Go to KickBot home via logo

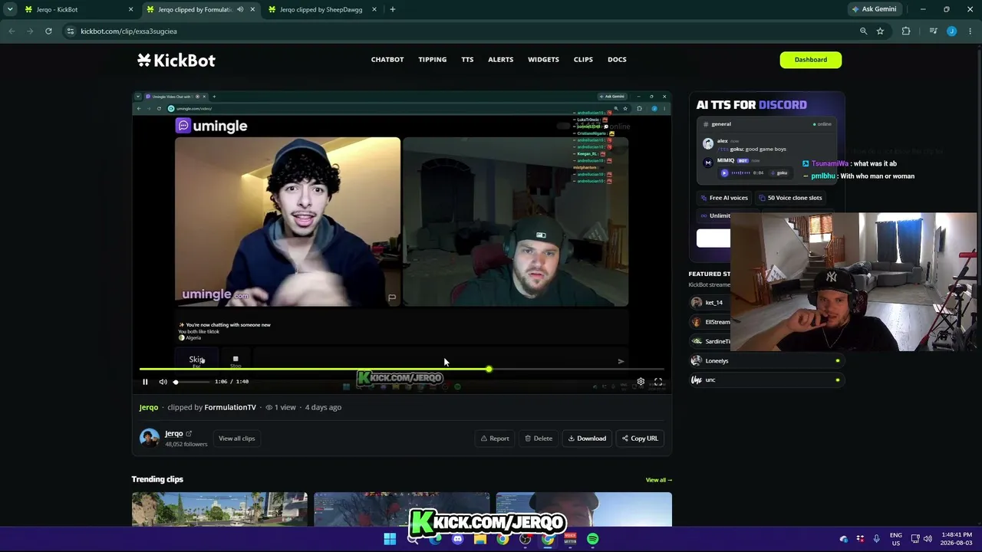pos(176,61)
